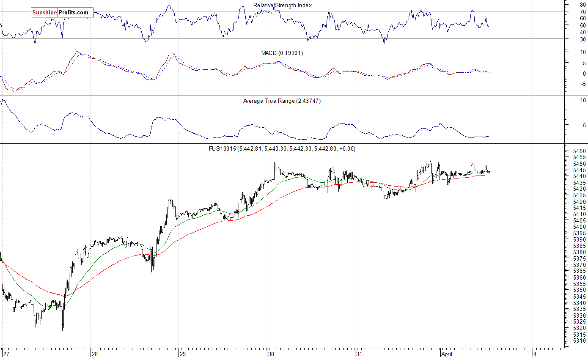
Task: Click the SunshineProfits.com logo
Action: pos(62,13)
